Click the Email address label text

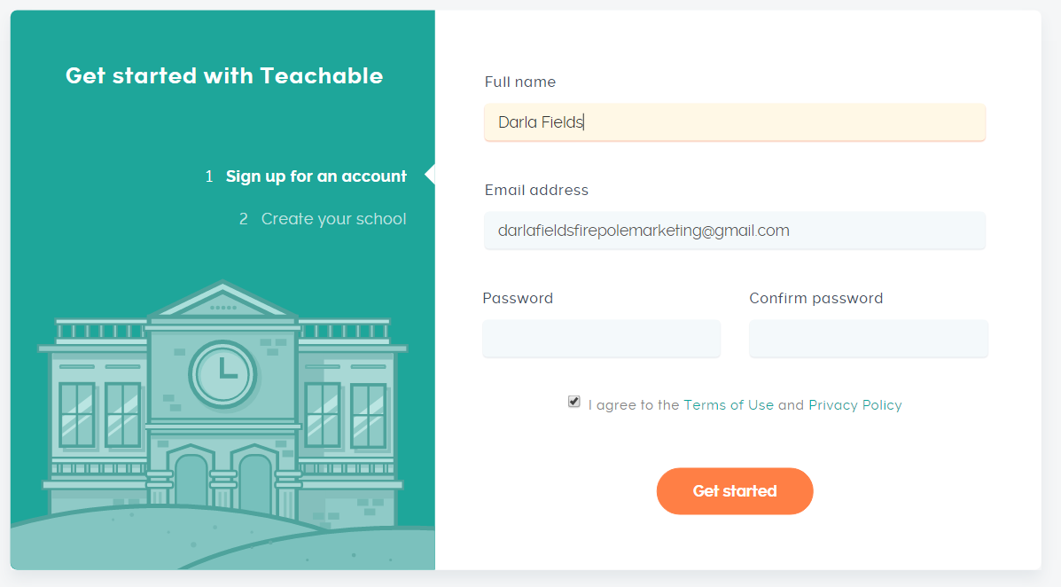(536, 191)
